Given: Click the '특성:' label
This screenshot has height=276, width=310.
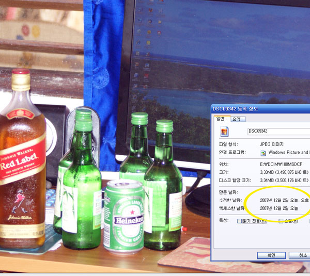Looking at the screenshot, I should coord(224,220).
